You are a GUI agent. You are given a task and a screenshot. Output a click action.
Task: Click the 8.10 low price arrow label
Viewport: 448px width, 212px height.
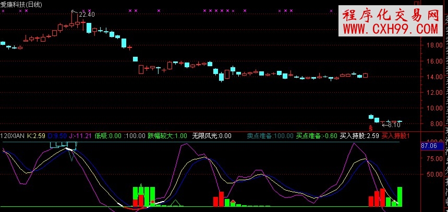pos(393,124)
